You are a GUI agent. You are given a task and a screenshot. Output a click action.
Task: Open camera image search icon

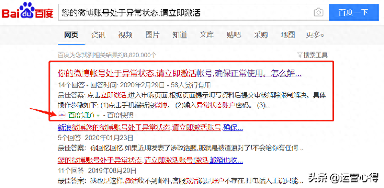(318, 13)
